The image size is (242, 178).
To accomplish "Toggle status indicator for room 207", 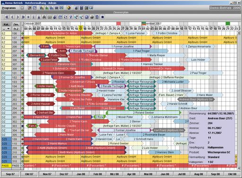I will pos(22,51).
